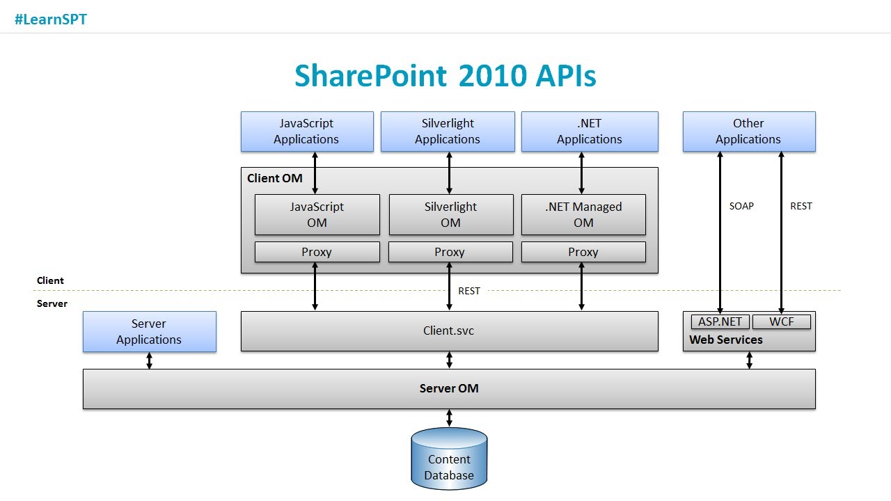This screenshot has width=891, height=501.
Task: Select the Server Applications box
Action: tap(150, 331)
